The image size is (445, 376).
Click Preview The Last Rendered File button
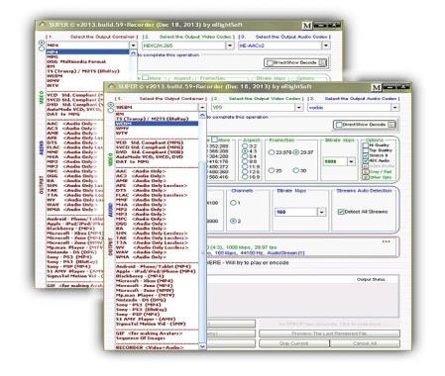point(329,333)
